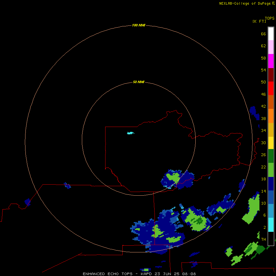Click the light pink legend swatch
This screenshot has height=276, width=276.
coord(271,47)
